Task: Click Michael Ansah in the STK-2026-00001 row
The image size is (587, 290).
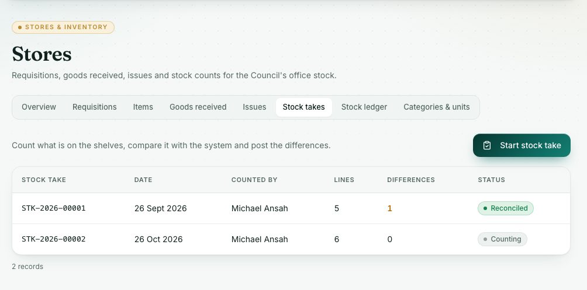Action: (260, 208)
